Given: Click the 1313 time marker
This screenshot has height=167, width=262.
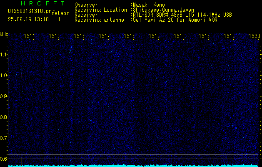Looking at the screenshot, I should [x=79, y=36].
